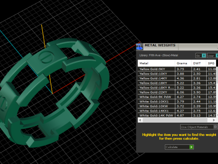Select the White Gold:10KW row

point(177,106)
